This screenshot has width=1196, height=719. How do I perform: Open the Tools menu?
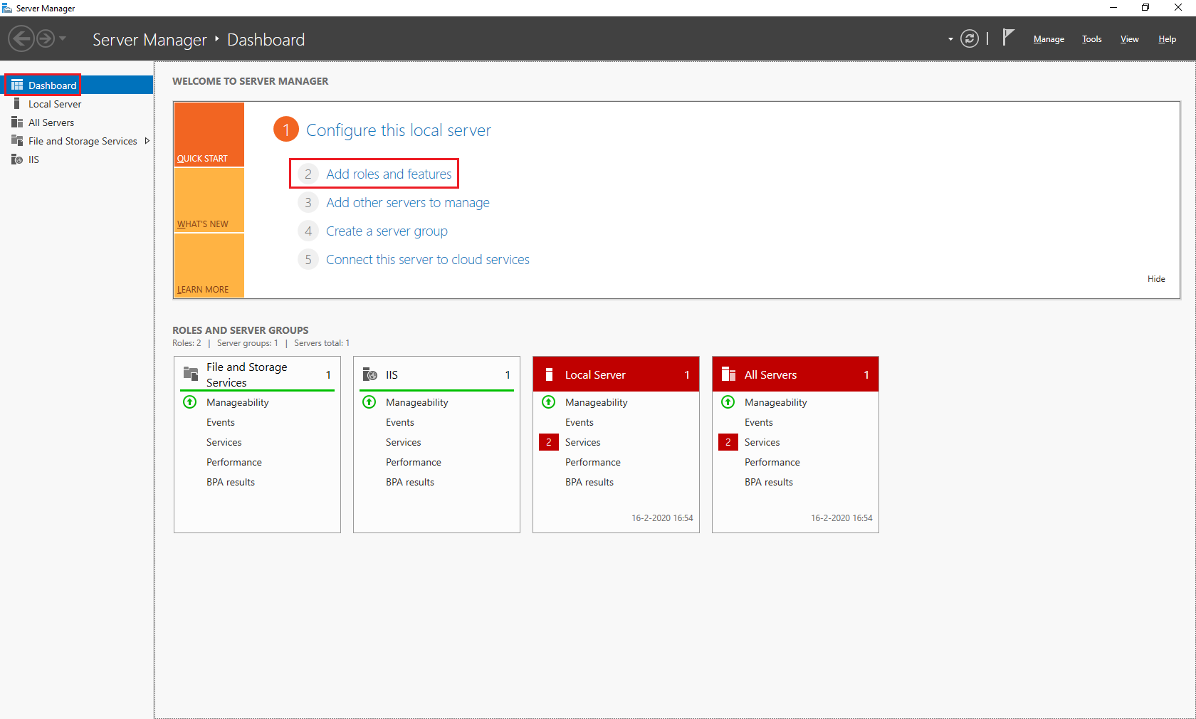pos(1091,39)
